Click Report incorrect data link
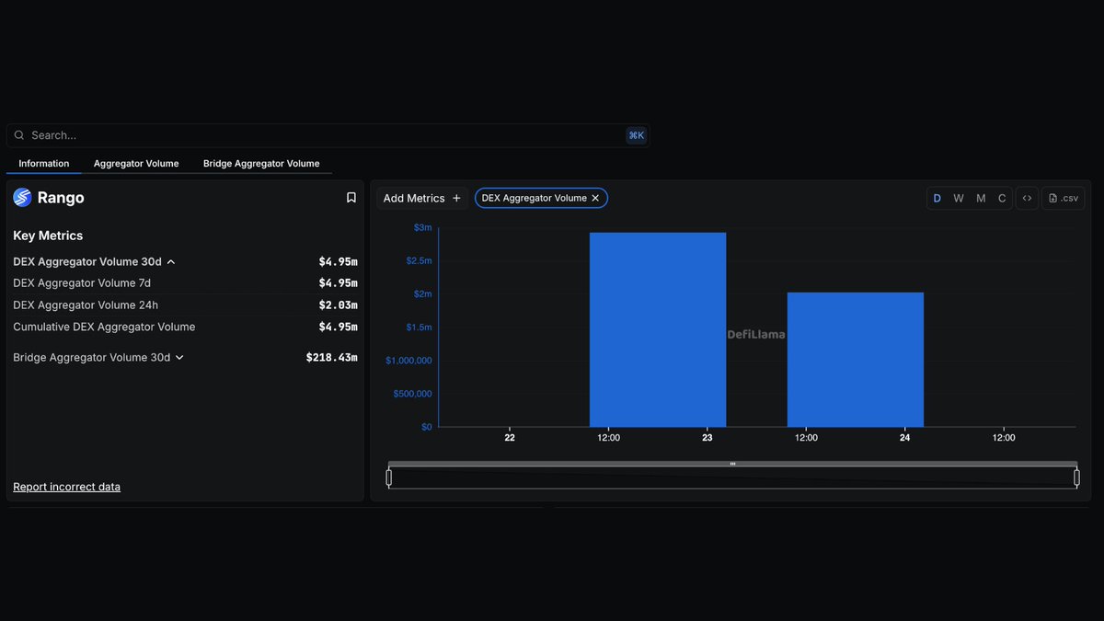 (x=66, y=487)
